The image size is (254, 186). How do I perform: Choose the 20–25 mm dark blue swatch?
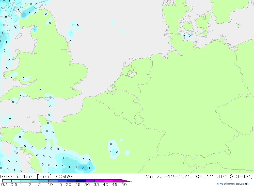[72, 181]
